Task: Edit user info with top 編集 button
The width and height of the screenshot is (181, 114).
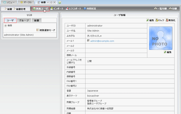Action: (x=150, y=20)
